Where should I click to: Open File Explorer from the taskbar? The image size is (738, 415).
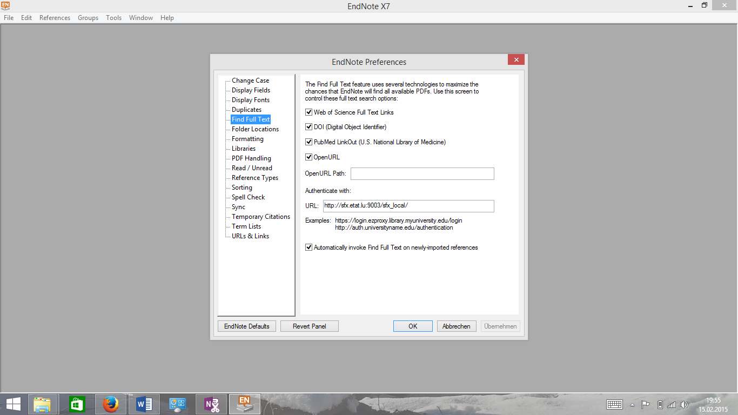(42, 404)
